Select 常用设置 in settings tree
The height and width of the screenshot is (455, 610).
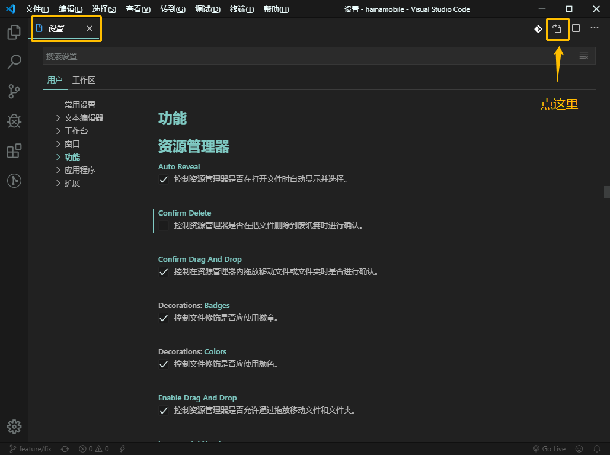80,105
